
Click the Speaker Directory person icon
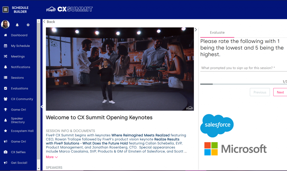point(6,120)
